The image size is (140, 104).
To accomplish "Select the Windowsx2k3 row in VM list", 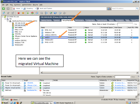I will coord(89,40).
